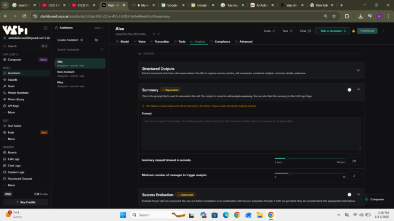Open the Code view button
394x221 pixels.
point(269,31)
